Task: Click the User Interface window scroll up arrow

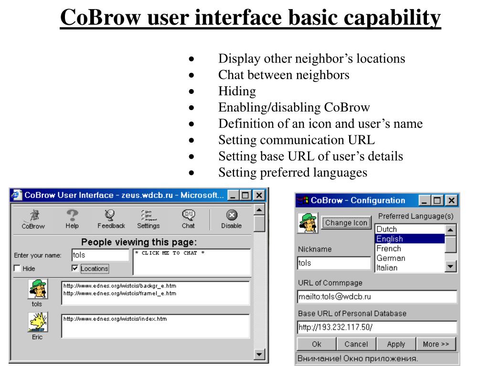Action: (259, 210)
